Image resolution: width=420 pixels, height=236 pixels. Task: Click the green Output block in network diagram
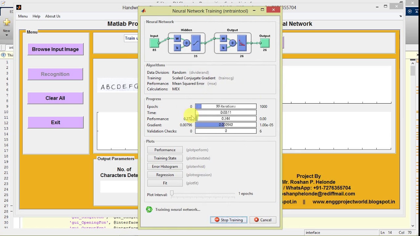264,43
